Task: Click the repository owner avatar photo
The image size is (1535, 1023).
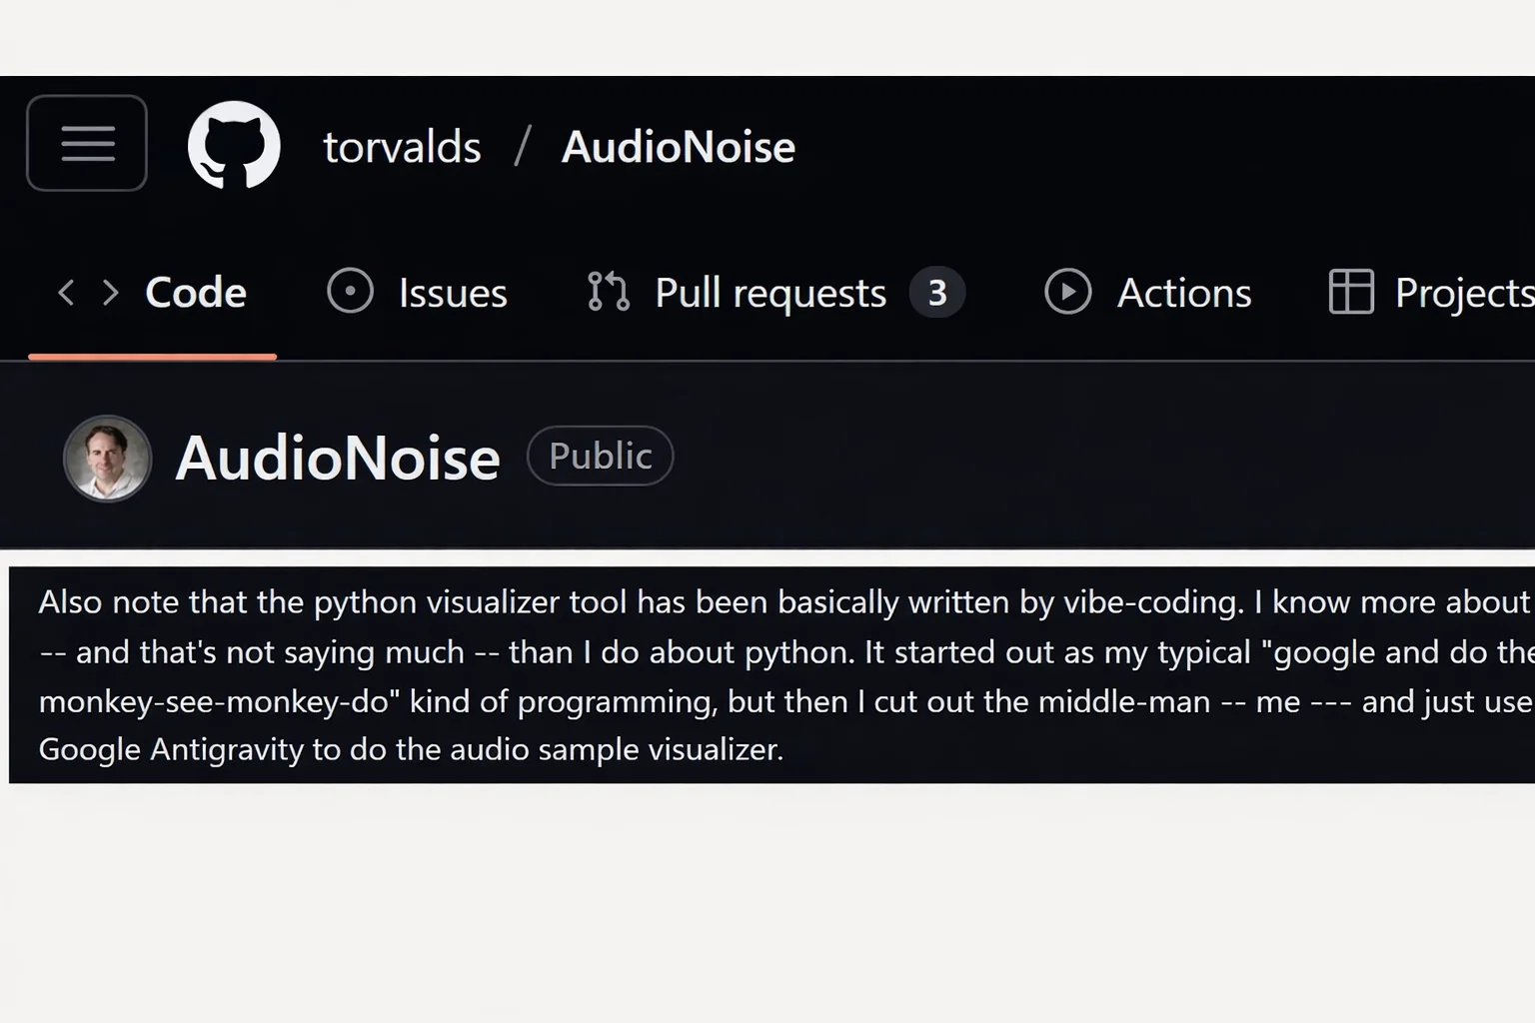Action: click(108, 459)
